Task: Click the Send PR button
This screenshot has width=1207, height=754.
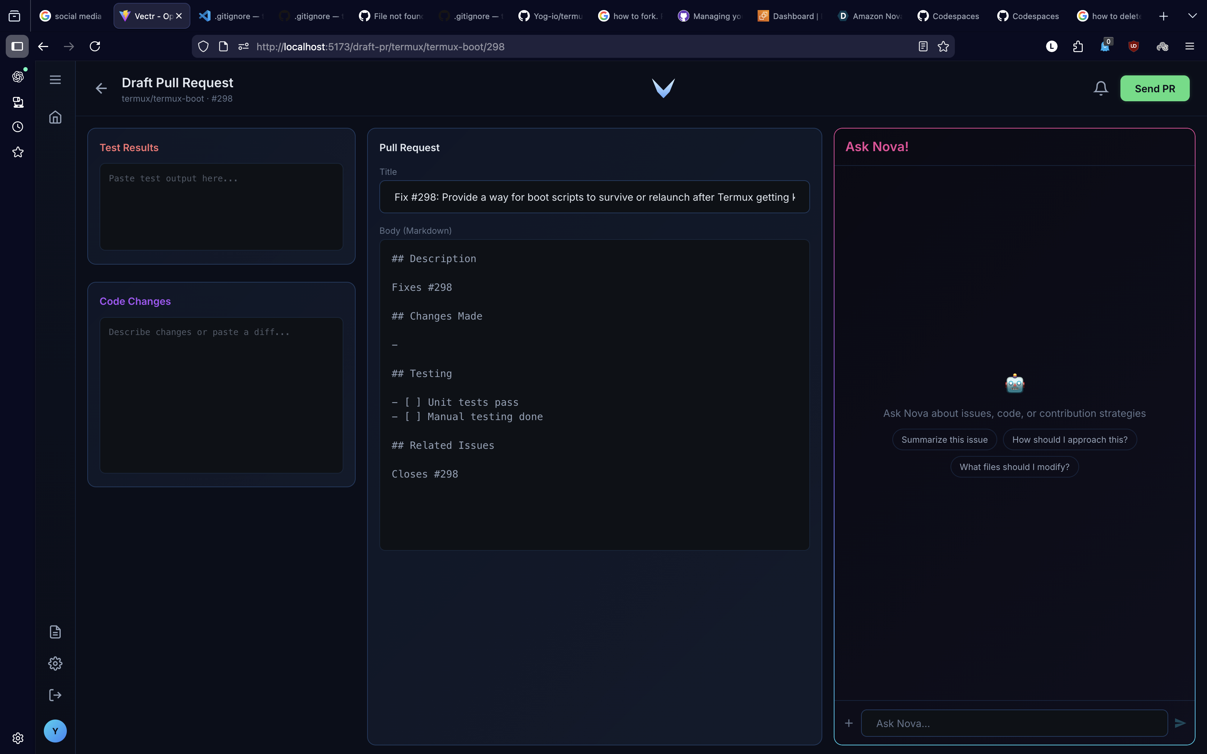Action: [x=1155, y=88]
